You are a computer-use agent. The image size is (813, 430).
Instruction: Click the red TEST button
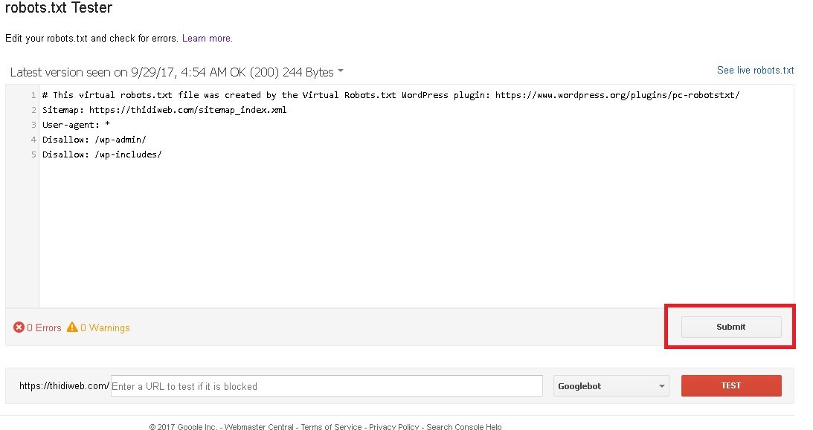730,385
